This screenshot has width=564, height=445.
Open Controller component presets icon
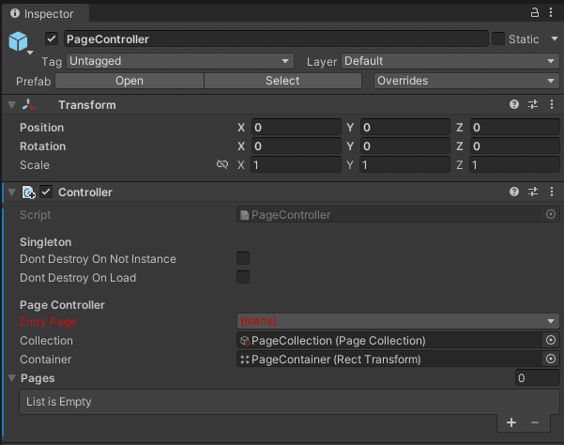click(533, 192)
